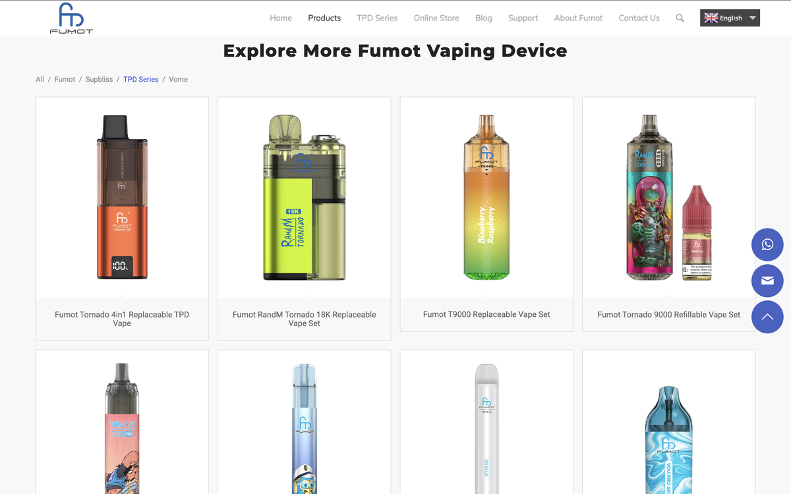Open WhatsApp chat floating button

point(767,244)
